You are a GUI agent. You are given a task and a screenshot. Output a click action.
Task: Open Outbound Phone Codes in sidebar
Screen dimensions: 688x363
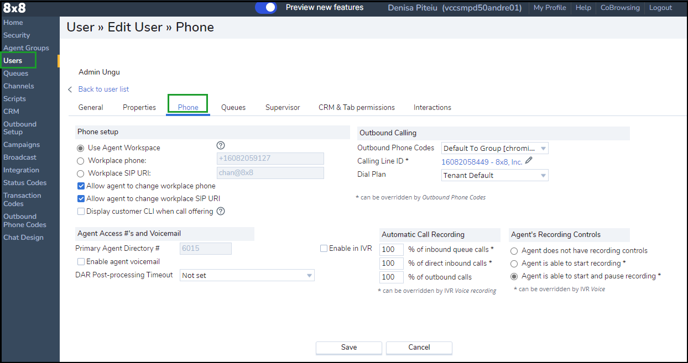pos(25,220)
